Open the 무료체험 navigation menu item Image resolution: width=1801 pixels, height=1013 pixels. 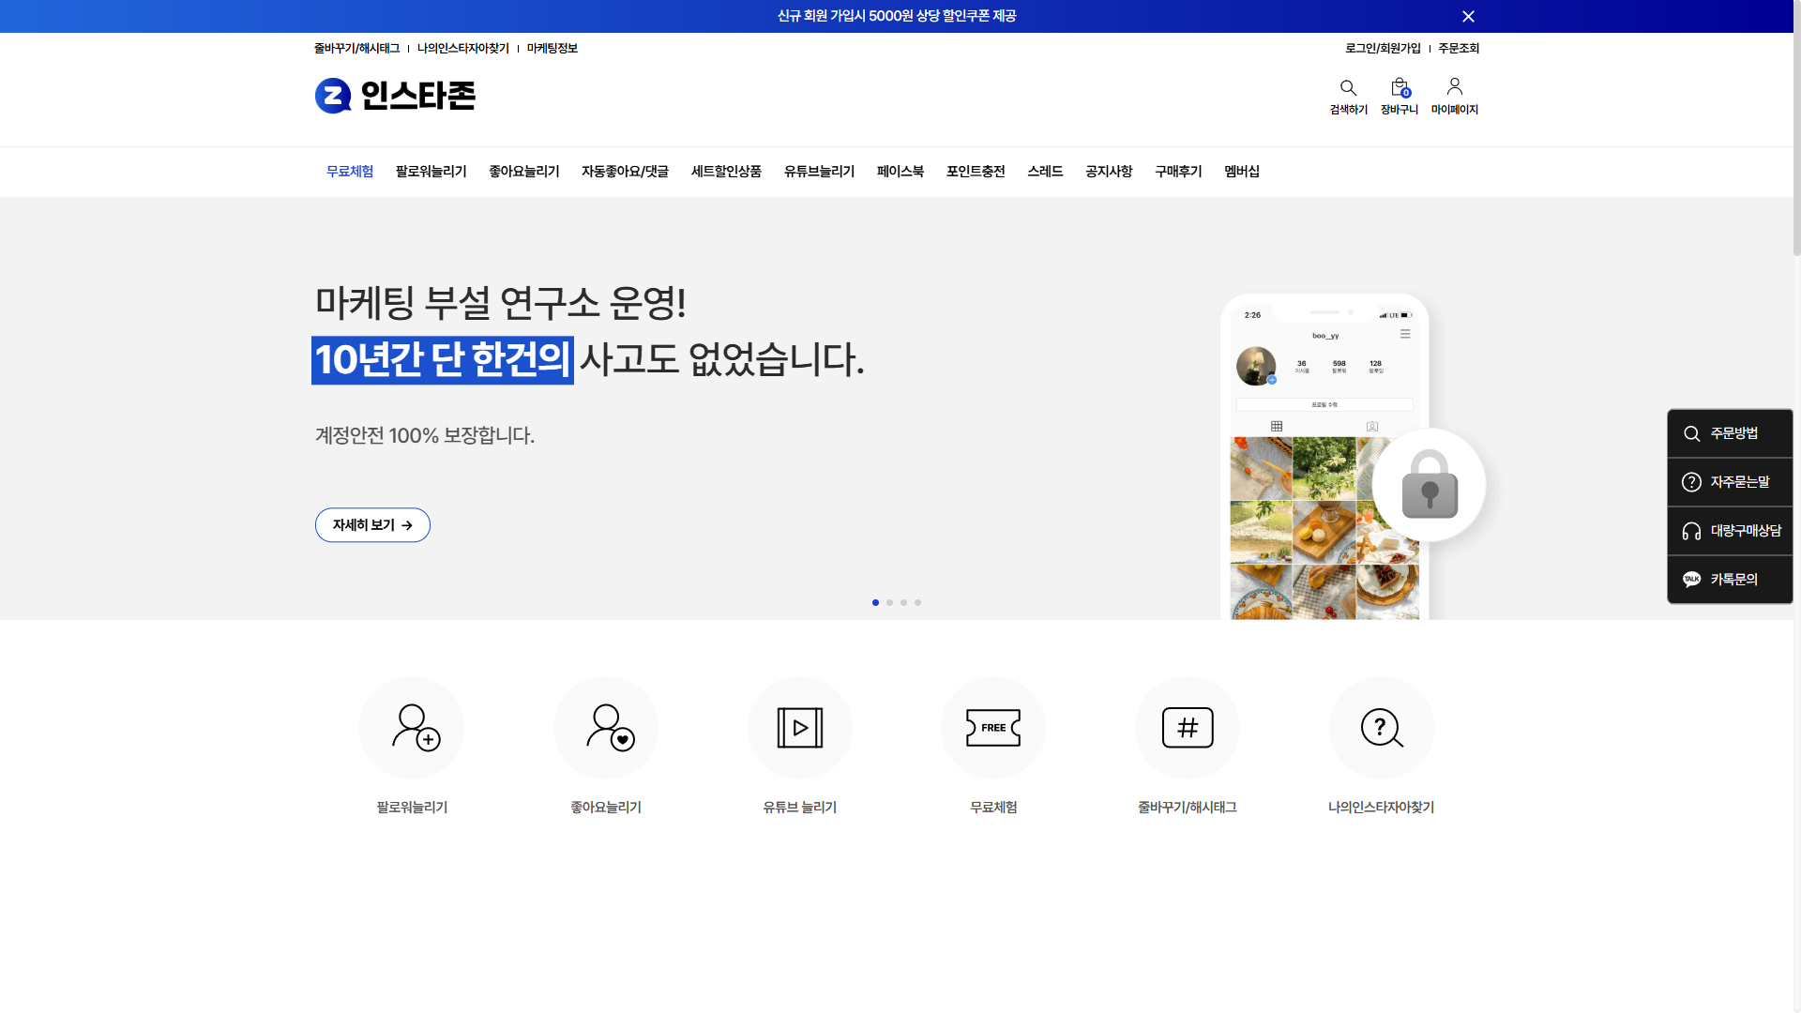coord(350,172)
